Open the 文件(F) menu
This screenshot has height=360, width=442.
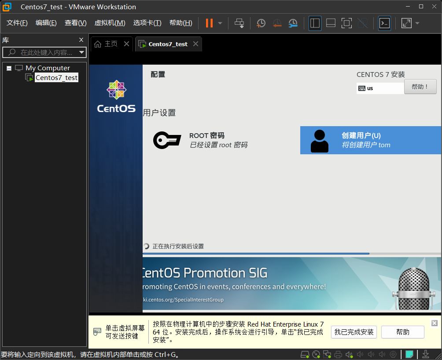click(17, 23)
